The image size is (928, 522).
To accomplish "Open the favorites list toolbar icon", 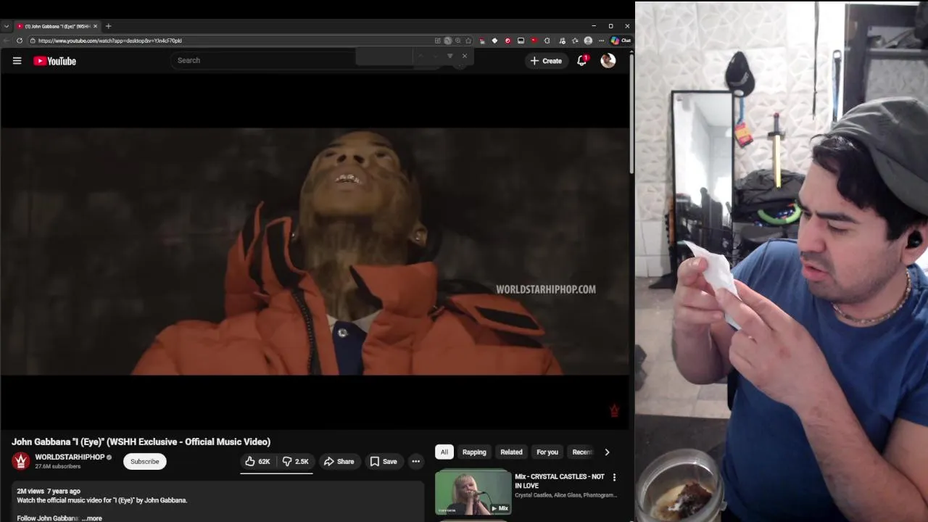I will 575,41.
